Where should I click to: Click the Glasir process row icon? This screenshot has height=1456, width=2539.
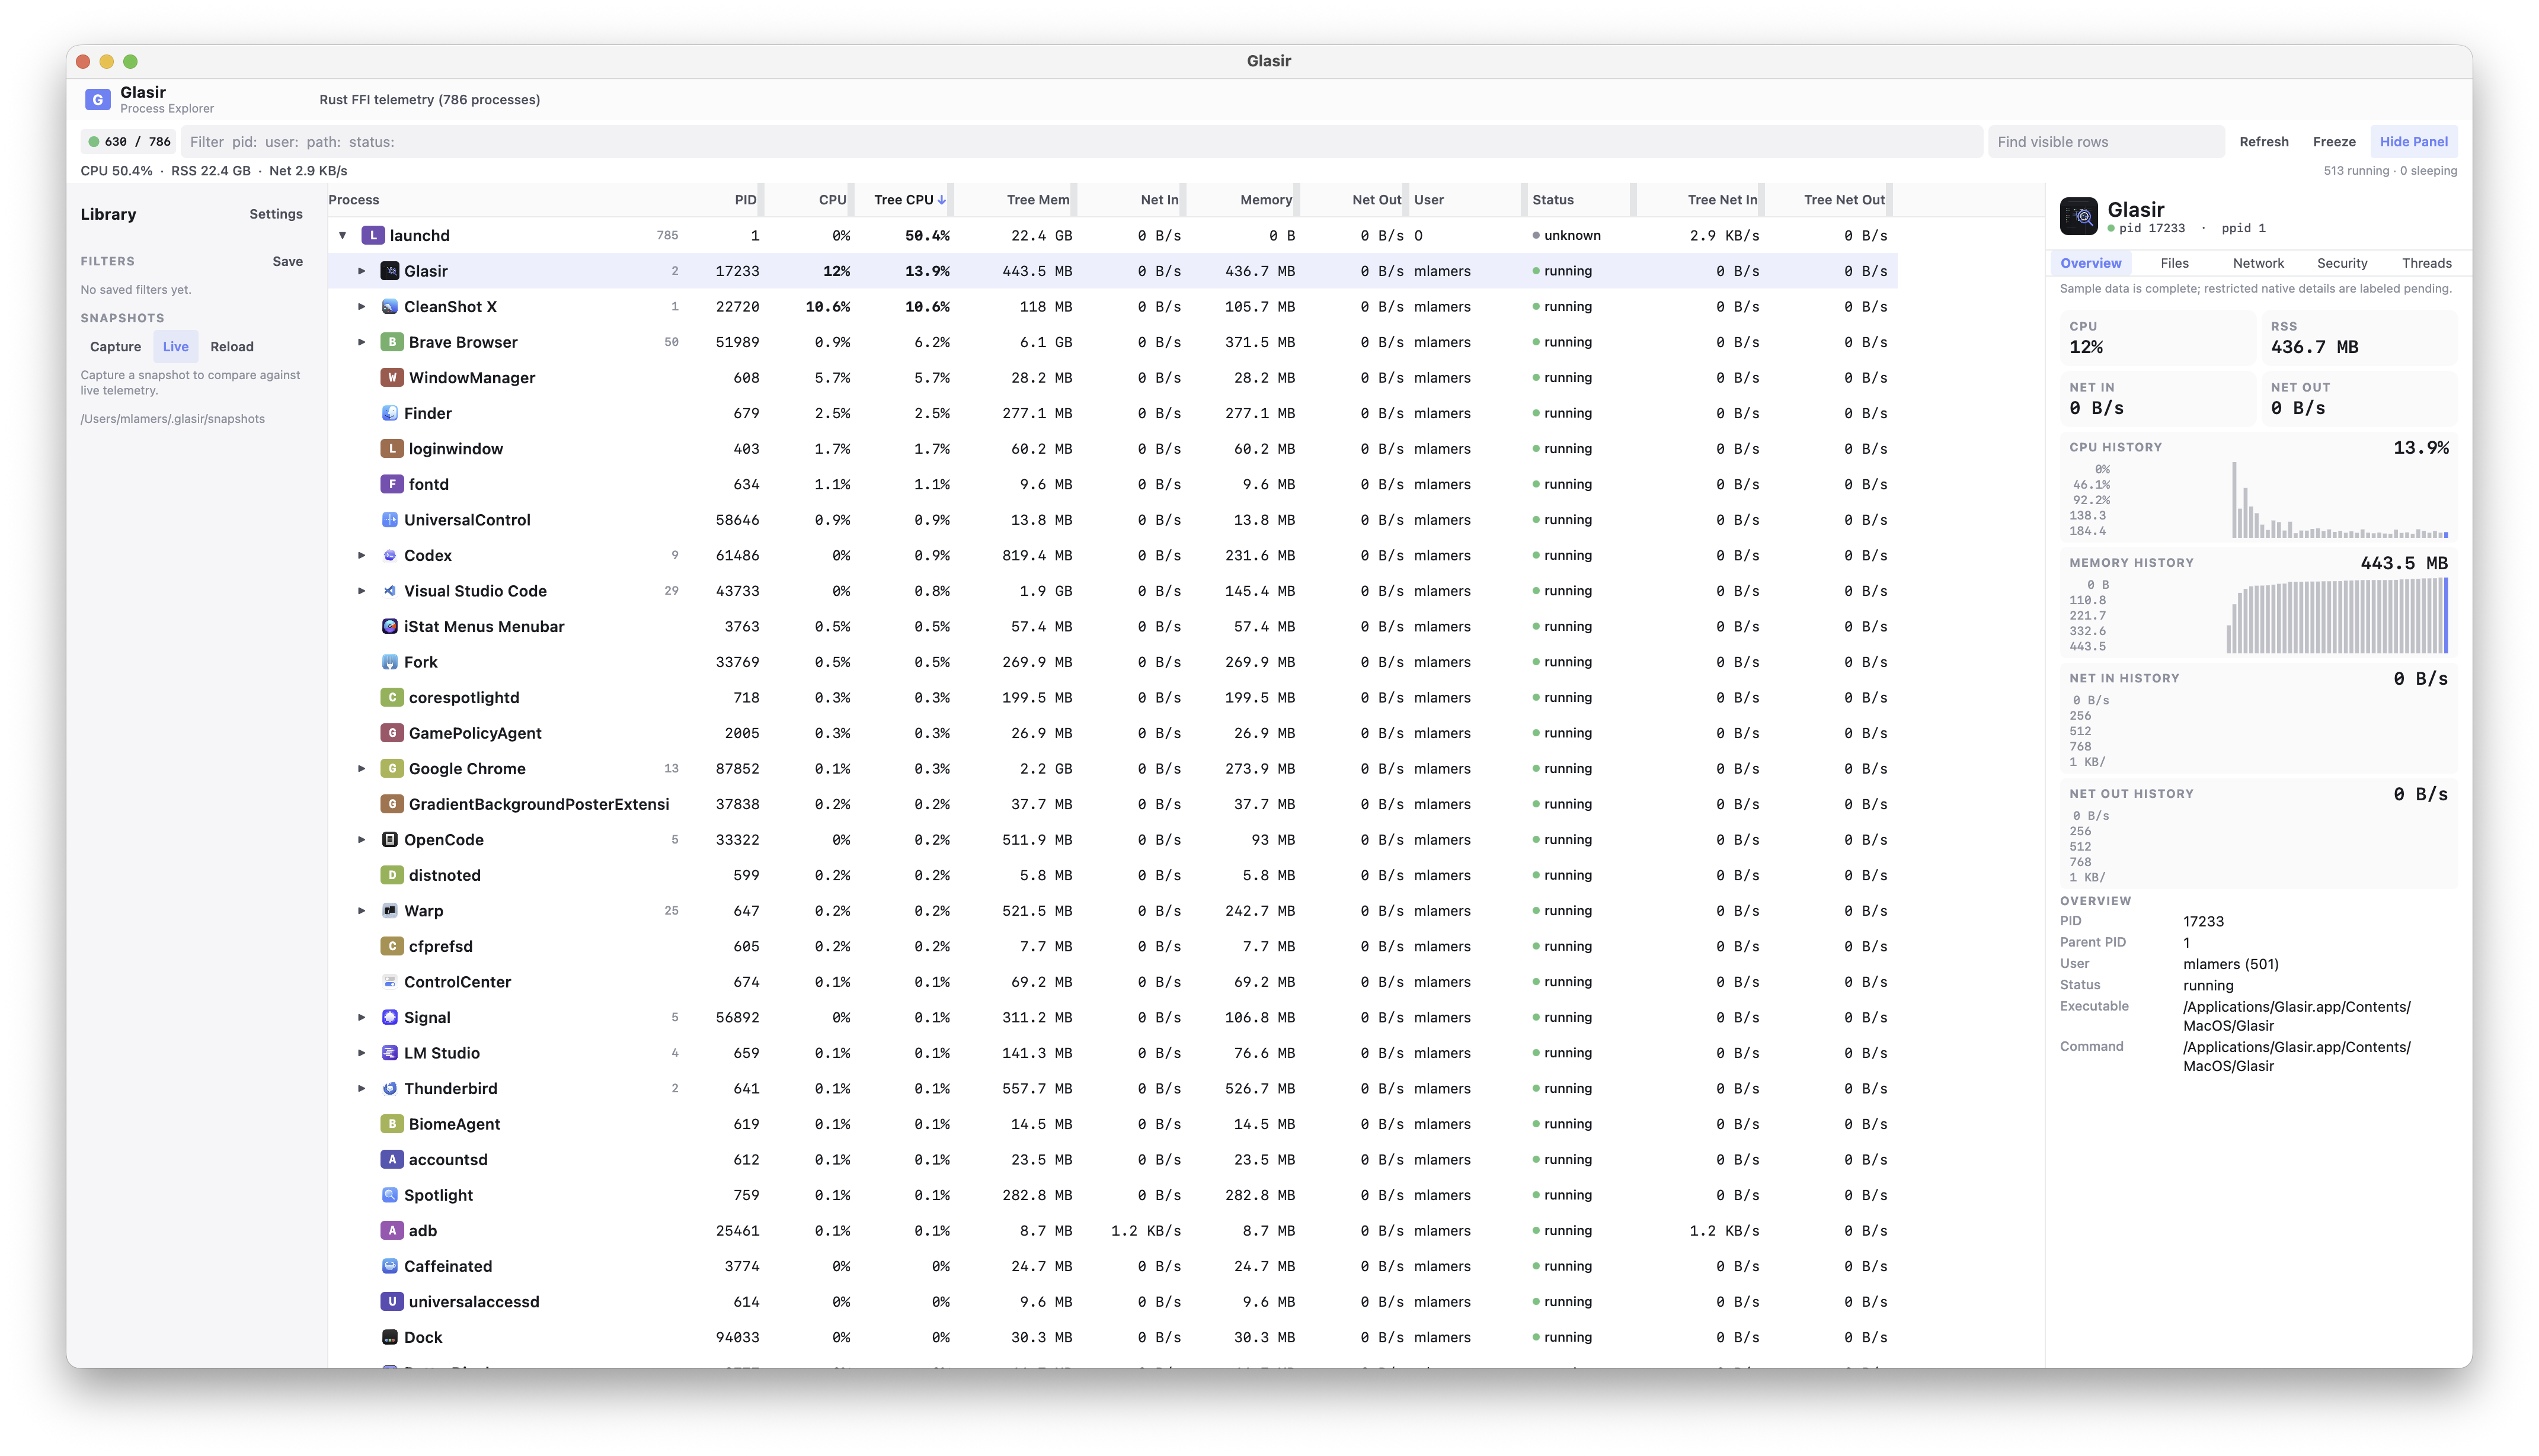(x=390, y=271)
